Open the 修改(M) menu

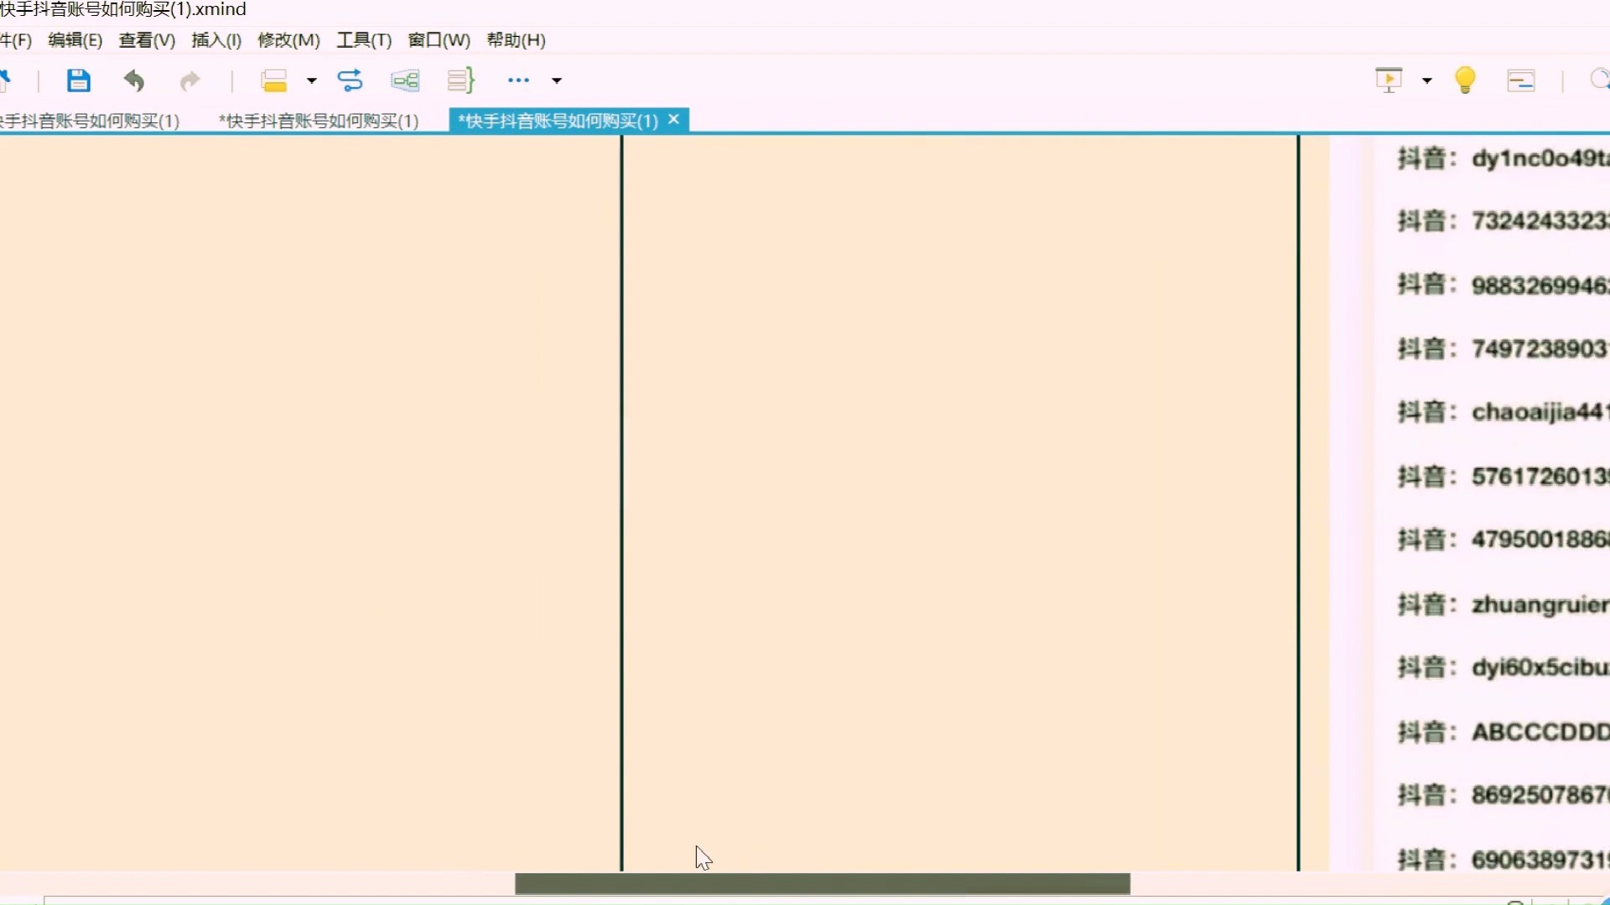[288, 40]
